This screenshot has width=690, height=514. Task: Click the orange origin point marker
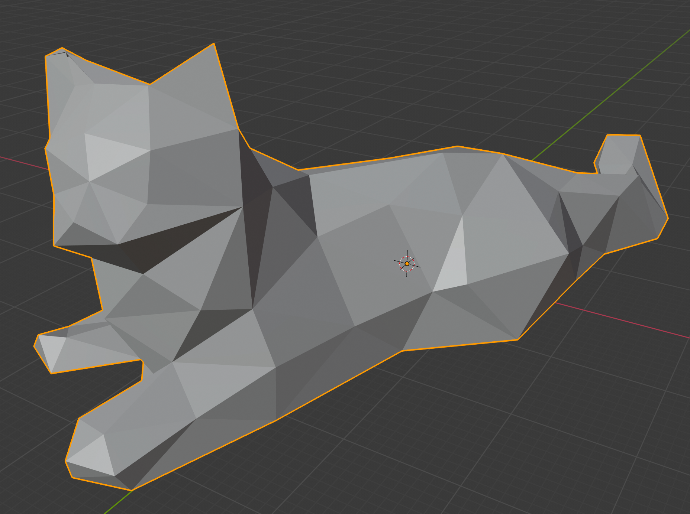[x=408, y=264]
